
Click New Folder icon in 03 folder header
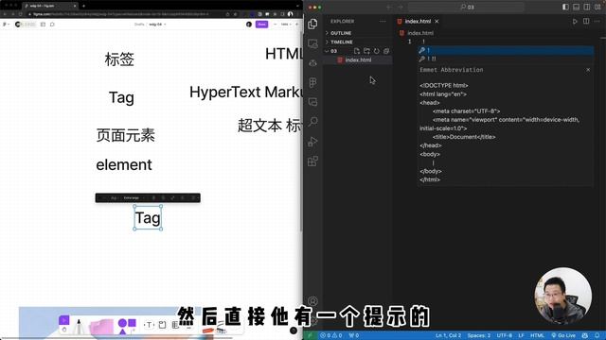point(366,51)
